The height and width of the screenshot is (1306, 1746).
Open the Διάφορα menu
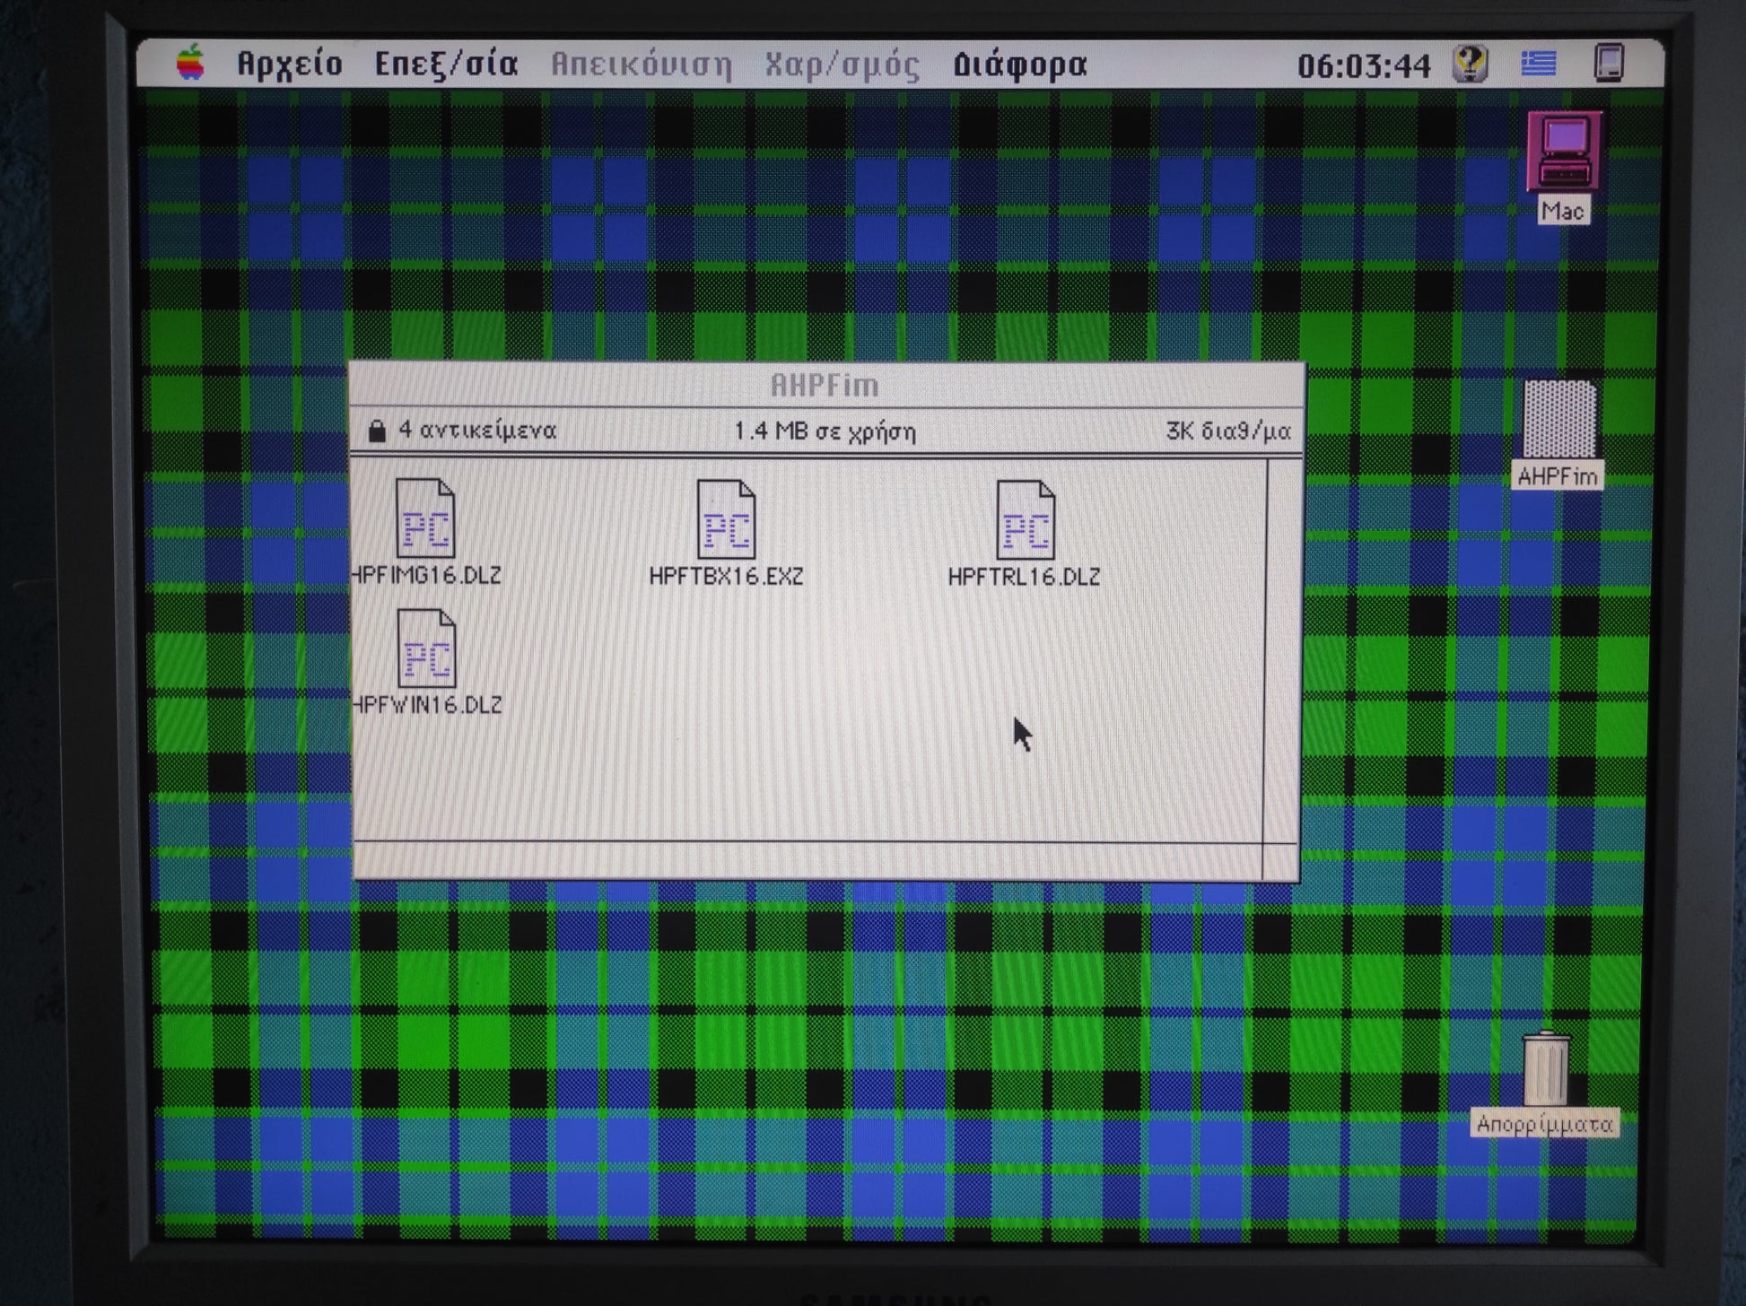(x=1019, y=64)
